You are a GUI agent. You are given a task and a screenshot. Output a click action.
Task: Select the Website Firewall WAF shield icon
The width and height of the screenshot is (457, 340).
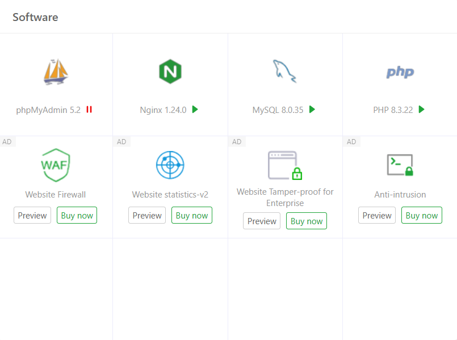[x=56, y=165]
